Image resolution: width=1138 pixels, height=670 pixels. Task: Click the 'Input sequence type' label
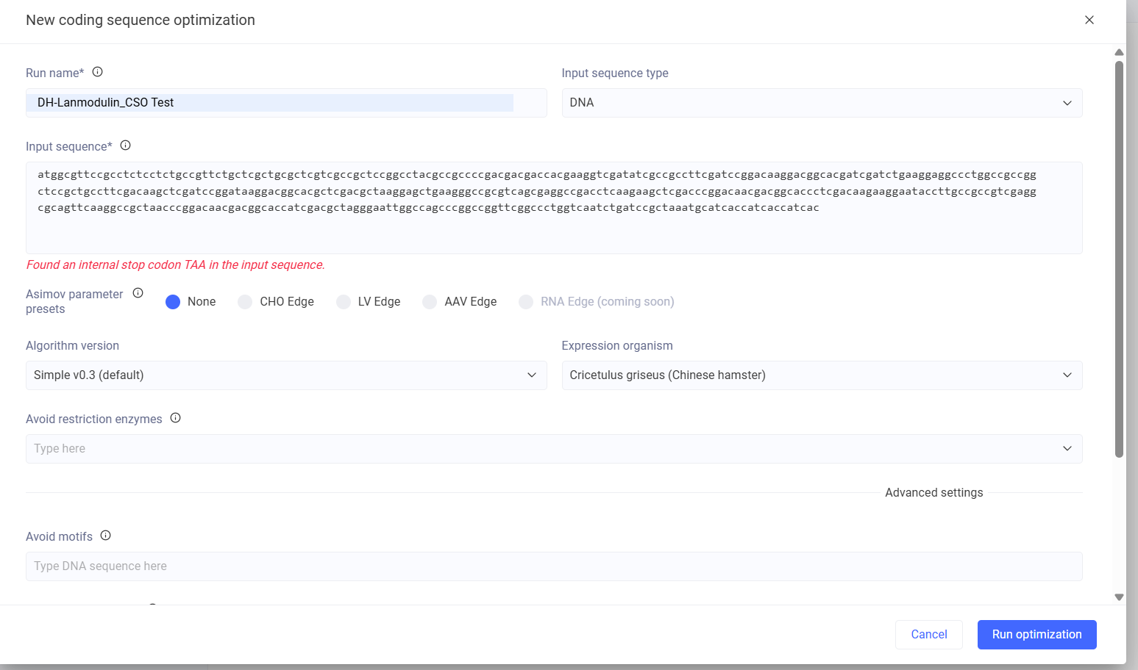(615, 73)
